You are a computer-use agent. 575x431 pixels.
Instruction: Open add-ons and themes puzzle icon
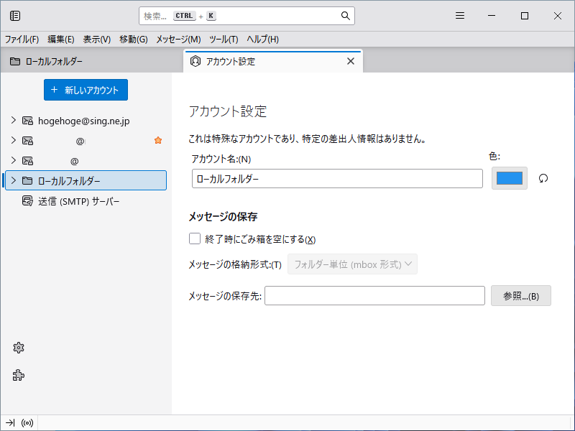(19, 375)
